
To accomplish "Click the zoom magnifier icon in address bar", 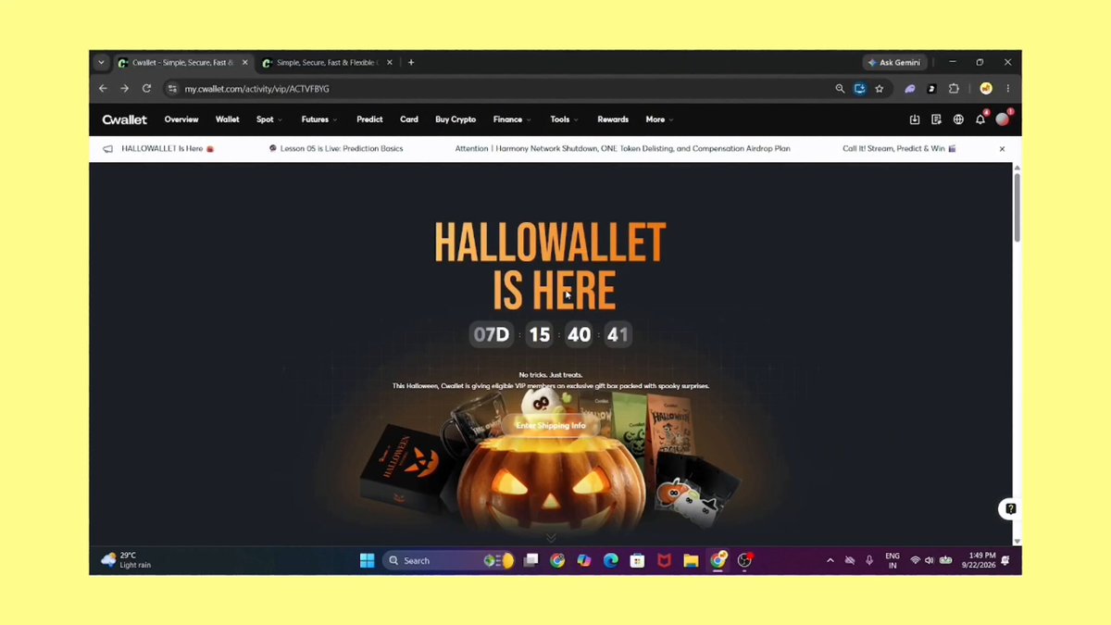I will click(840, 89).
